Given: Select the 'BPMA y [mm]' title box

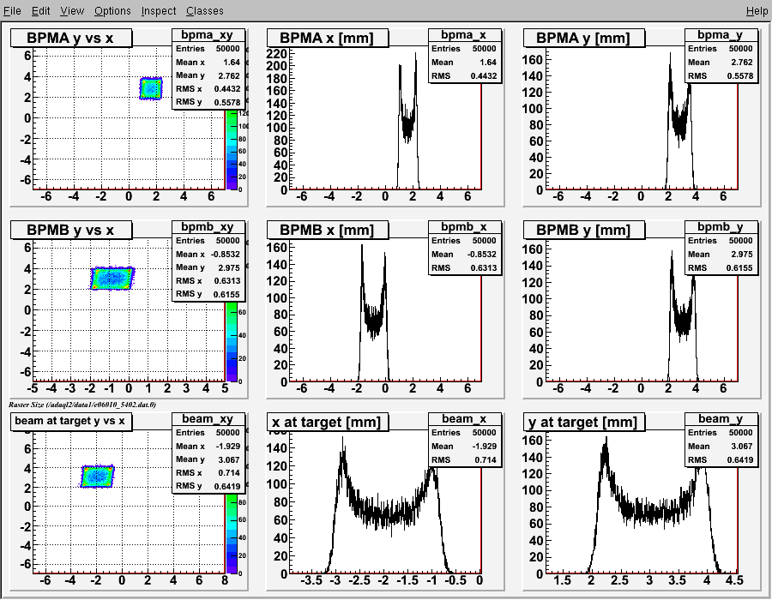Looking at the screenshot, I should click(x=584, y=38).
